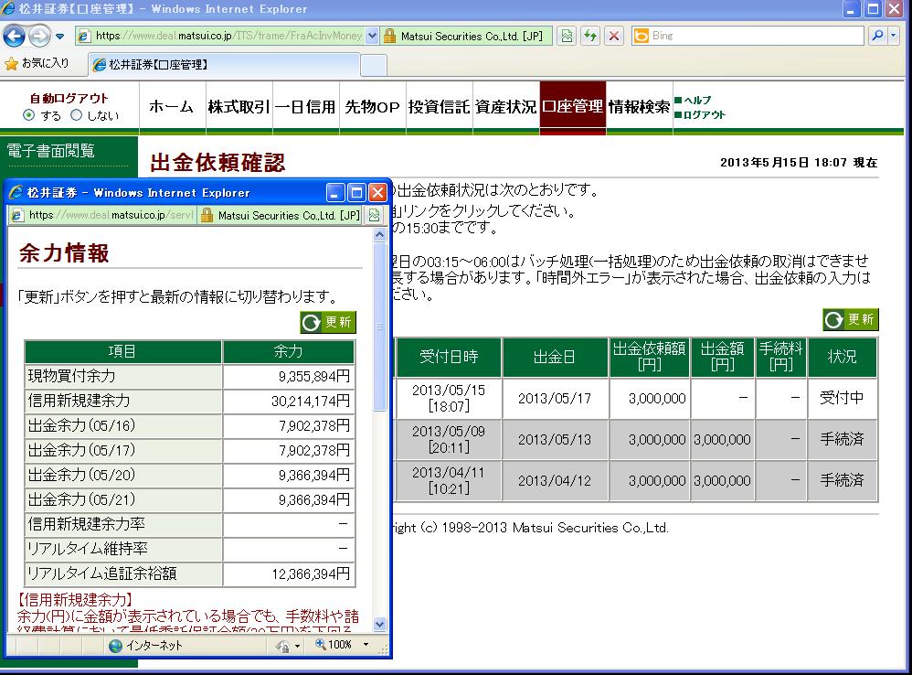
Task: Expand the main address bar URL dropdown
Action: tap(372, 36)
